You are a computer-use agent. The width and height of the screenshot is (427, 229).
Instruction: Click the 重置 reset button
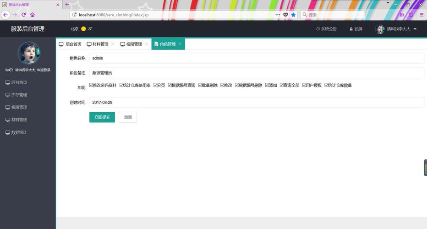pos(128,117)
